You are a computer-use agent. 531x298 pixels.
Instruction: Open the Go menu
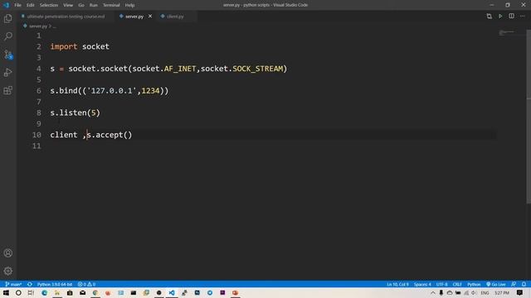(81, 5)
